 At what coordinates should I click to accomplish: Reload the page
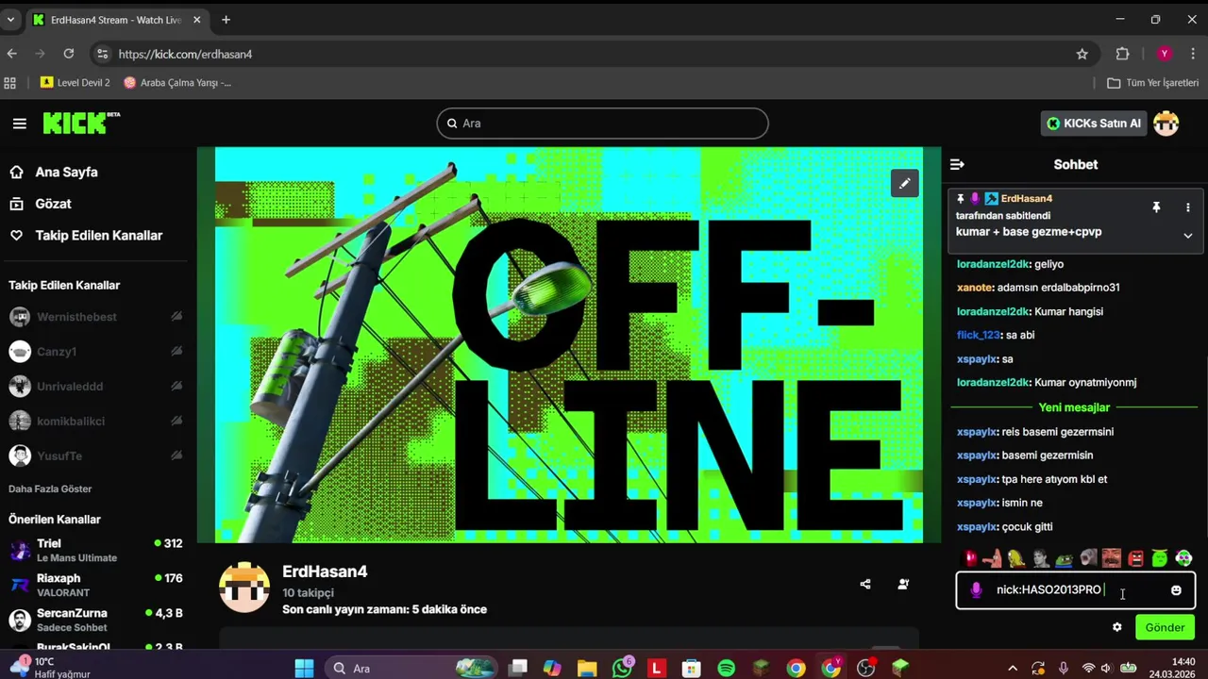[68, 54]
